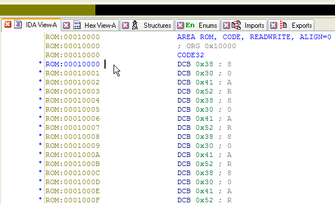The height and width of the screenshot is (204, 335).
Task: Close the Exports tab
Action: (274, 25)
